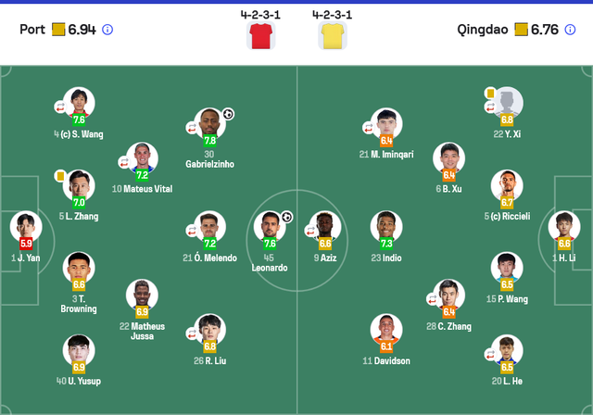Open goalkeeper J. Yan's player photo
This screenshot has width=593, height=415.
pyautogui.click(x=26, y=226)
